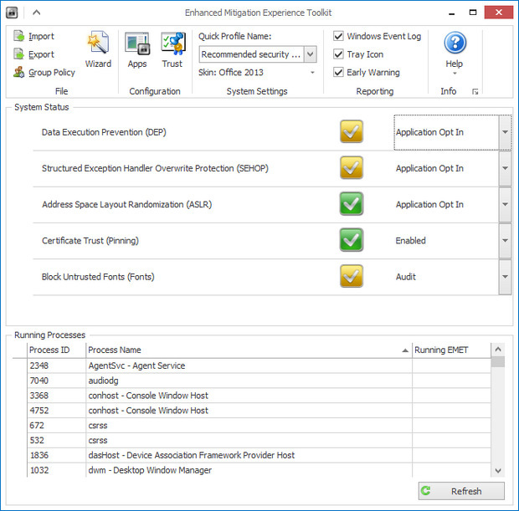This screenshot has height=511, width=519.
Task: Click the Block Untrusted Fonts status icon
Action: 352,276
